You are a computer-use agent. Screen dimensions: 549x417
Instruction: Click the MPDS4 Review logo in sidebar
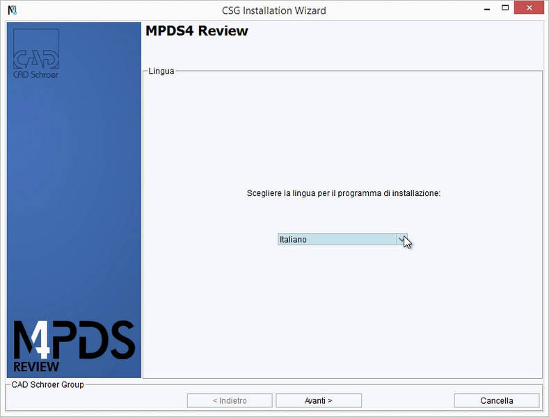[74, 346]
